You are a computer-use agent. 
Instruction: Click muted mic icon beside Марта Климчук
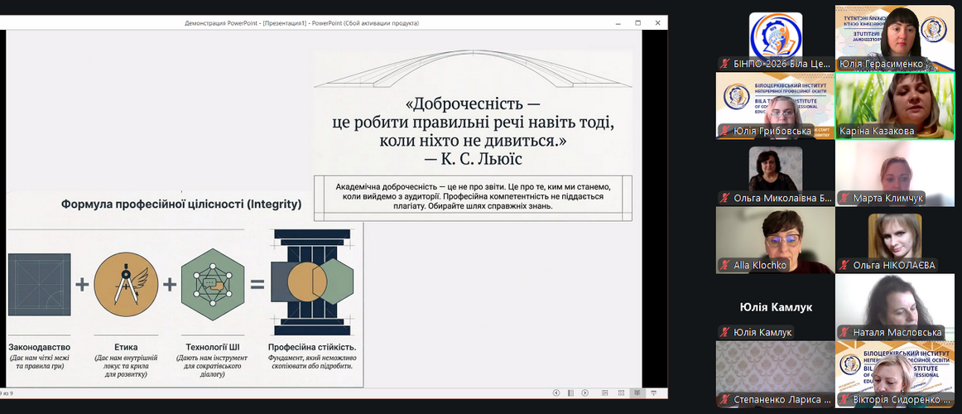click(x=844, y=199)
